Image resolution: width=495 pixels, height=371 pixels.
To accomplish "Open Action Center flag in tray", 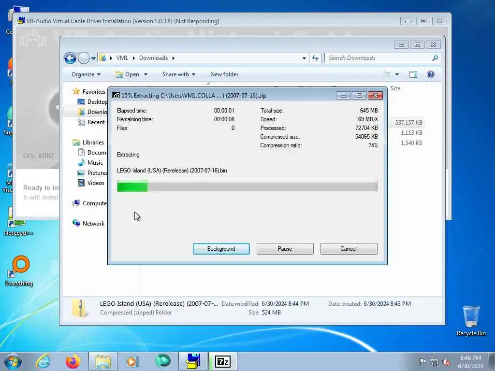I will [x=422, y=361].
